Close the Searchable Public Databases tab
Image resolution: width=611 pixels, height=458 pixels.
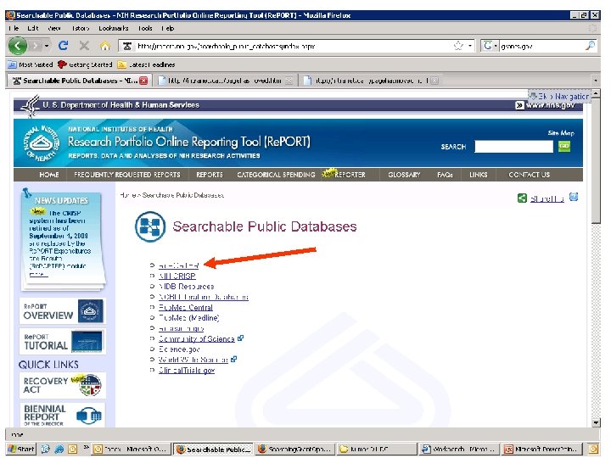pos(143,81)
